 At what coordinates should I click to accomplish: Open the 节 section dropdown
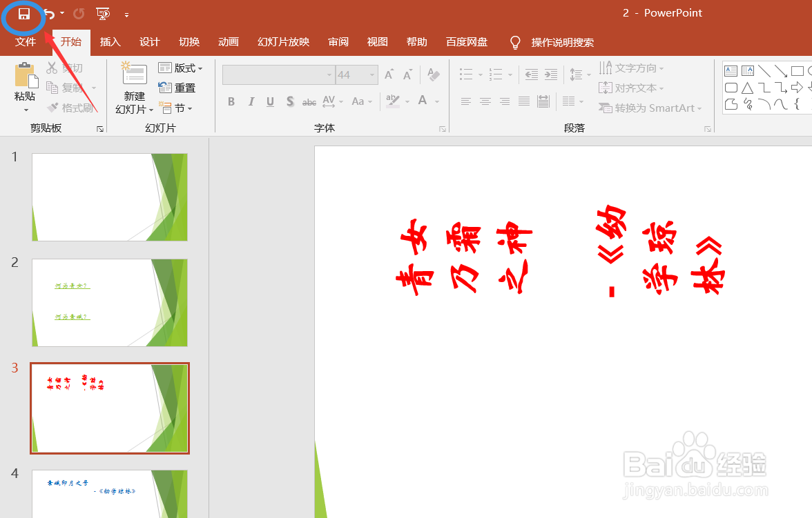tap(176, 108)
